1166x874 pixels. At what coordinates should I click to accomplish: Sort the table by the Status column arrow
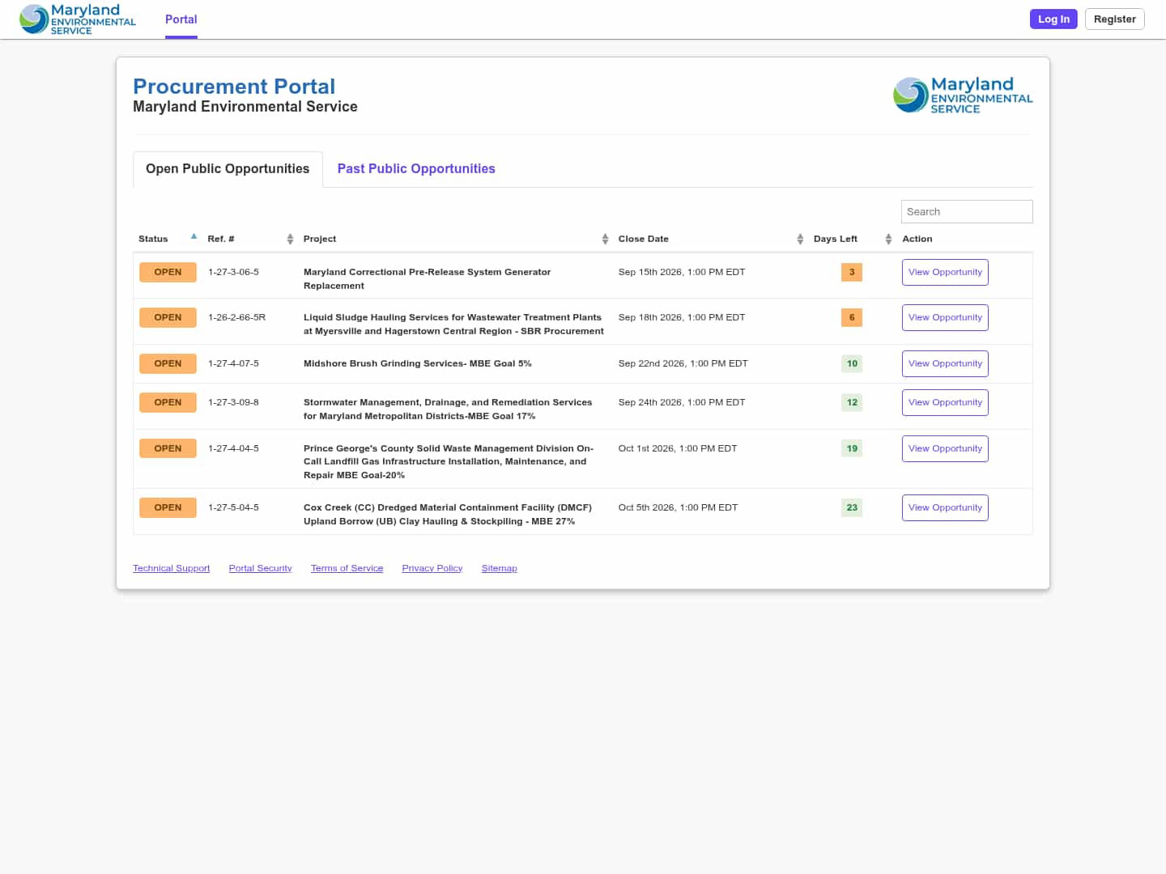pyautogui.click(x=194, y=236)
